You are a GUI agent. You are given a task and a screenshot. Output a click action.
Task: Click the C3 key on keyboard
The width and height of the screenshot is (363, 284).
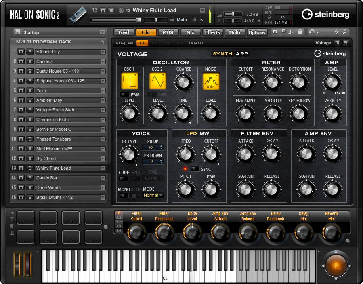click(165, 273)
